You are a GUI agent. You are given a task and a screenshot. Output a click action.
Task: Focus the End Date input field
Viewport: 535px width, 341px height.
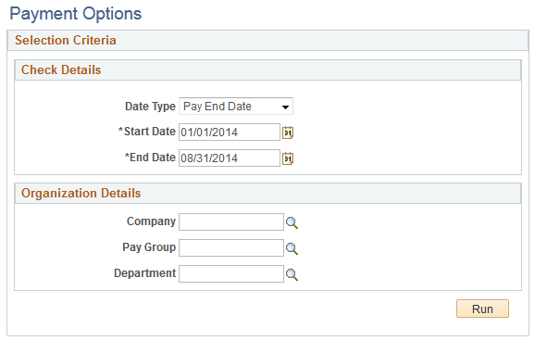(x=230, y=158)
